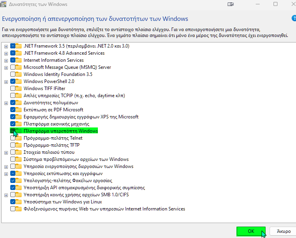This screenshot has width=296, height=238.
Task: Minimize the Δυνατότητες των Windows window
Action: (x=258, y=4)
